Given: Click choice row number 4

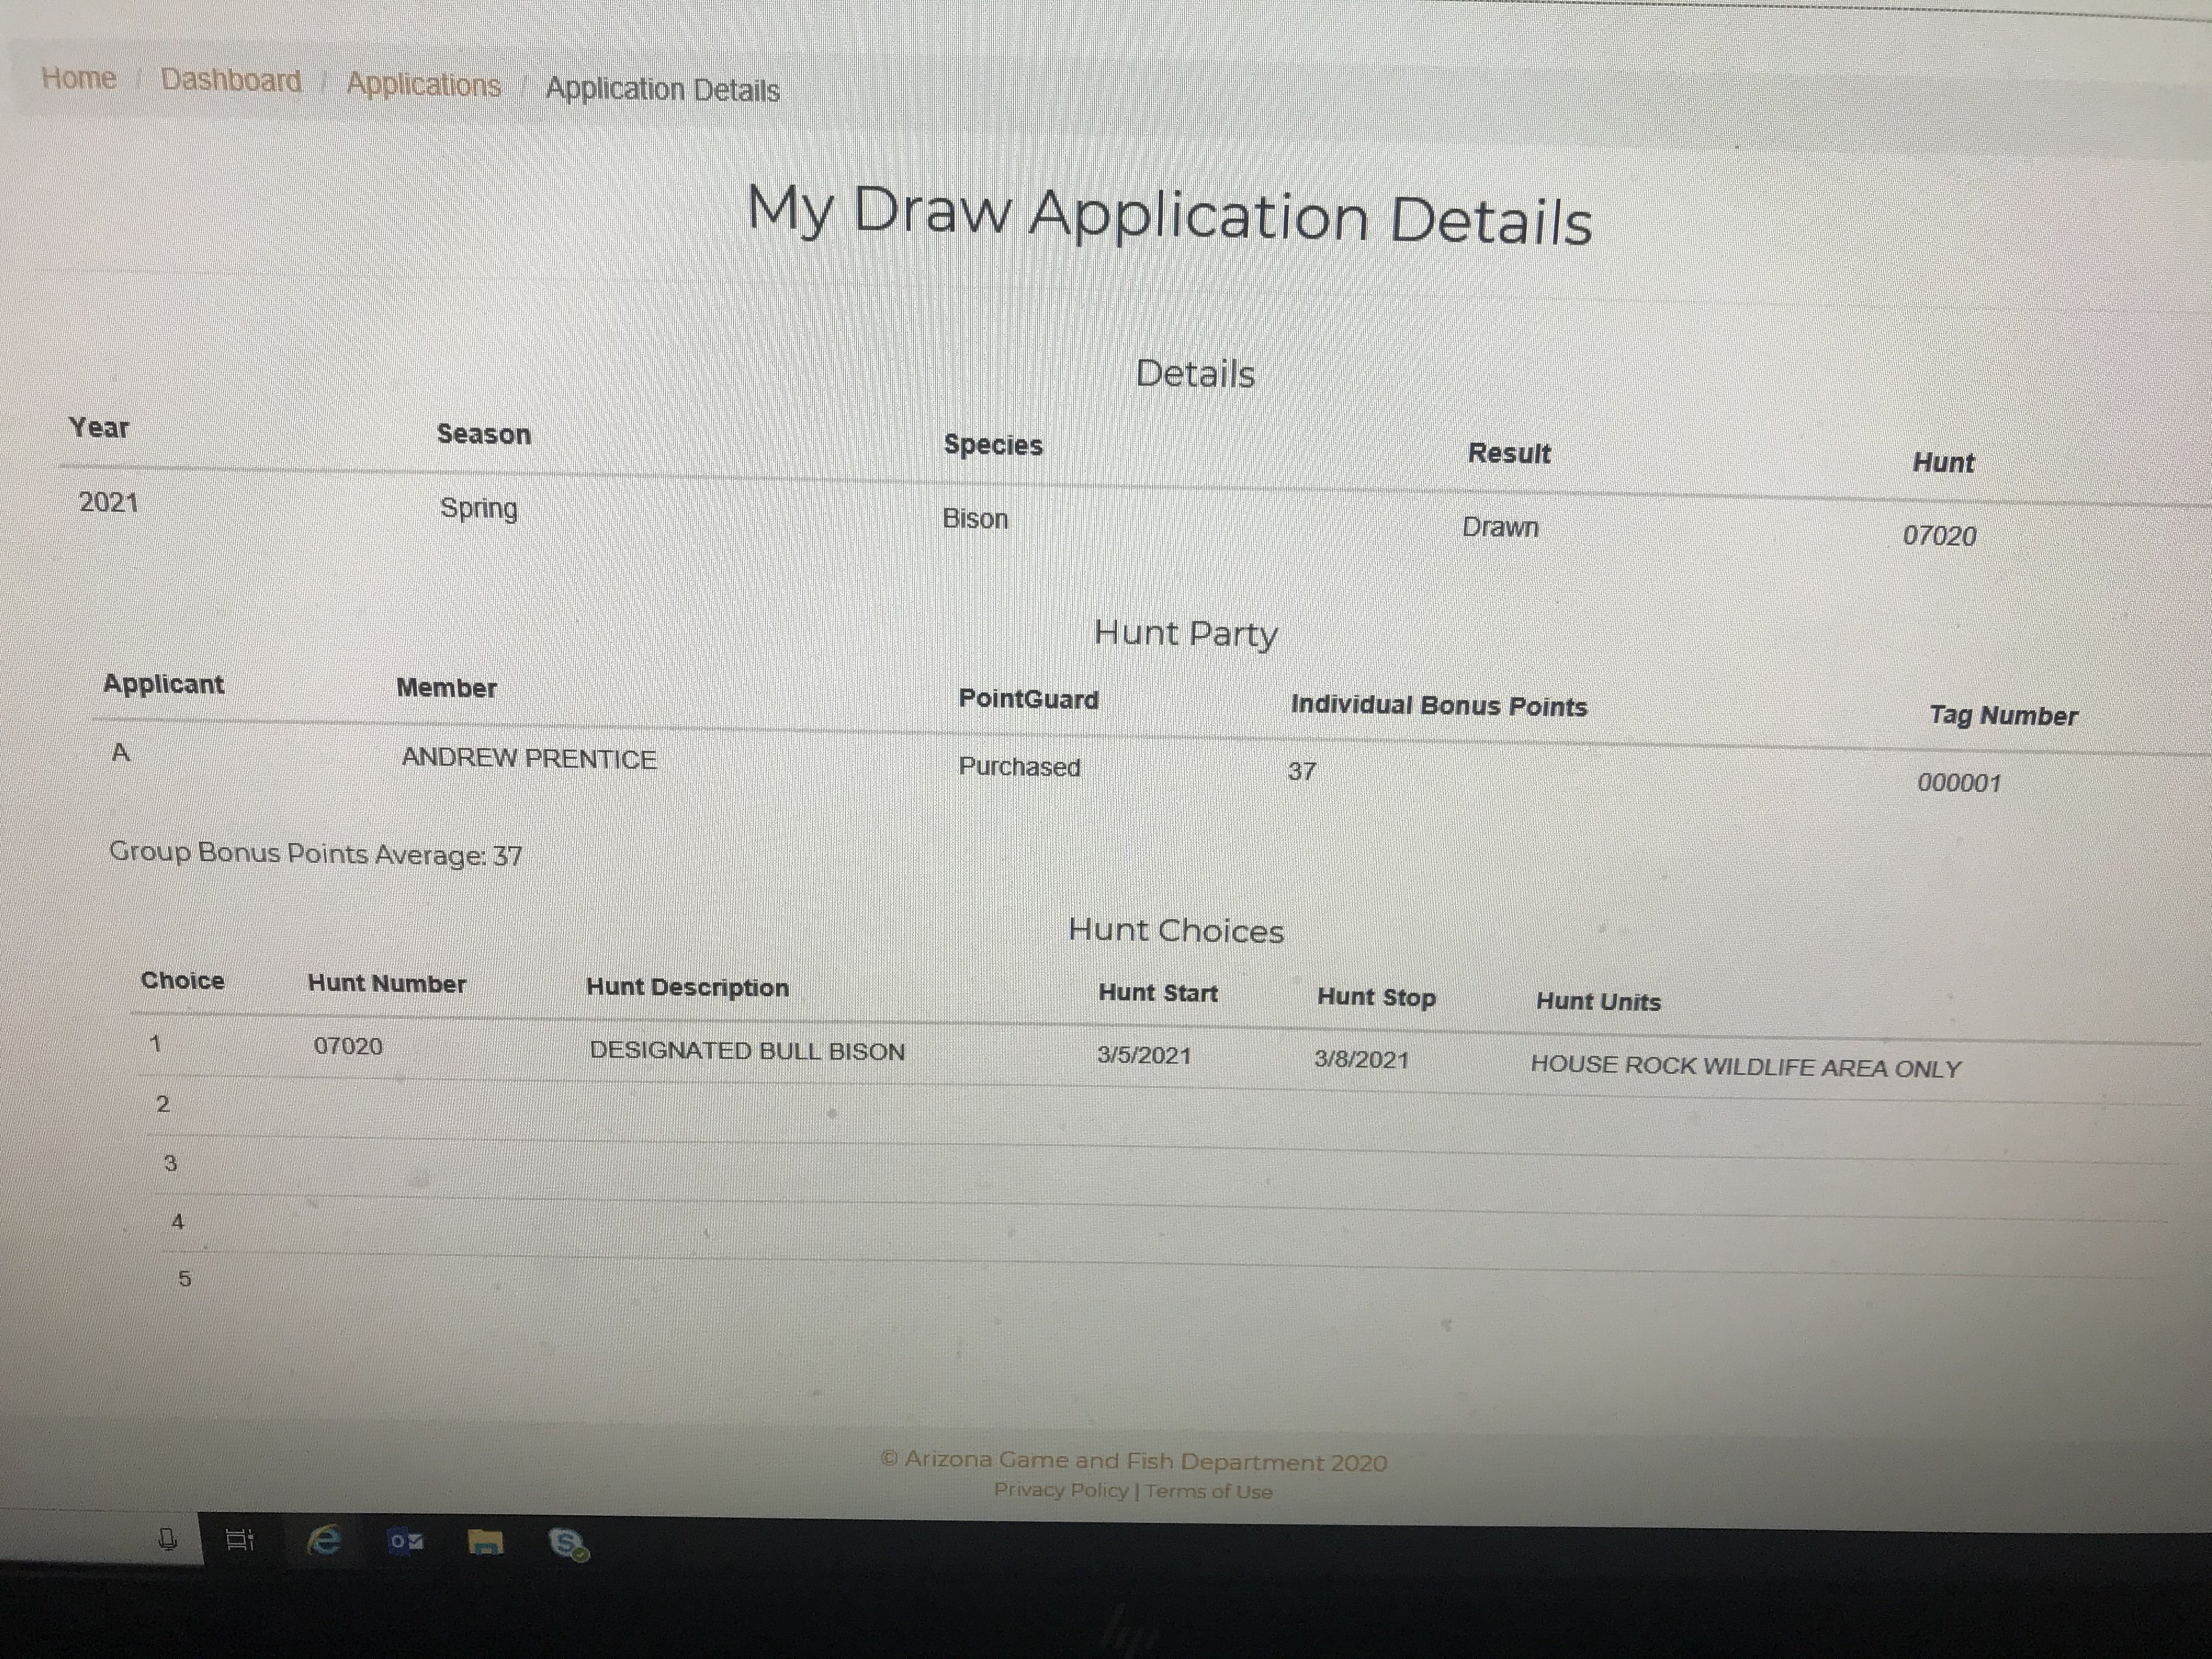Looking at the screenshot, I should pos(178,1221).
